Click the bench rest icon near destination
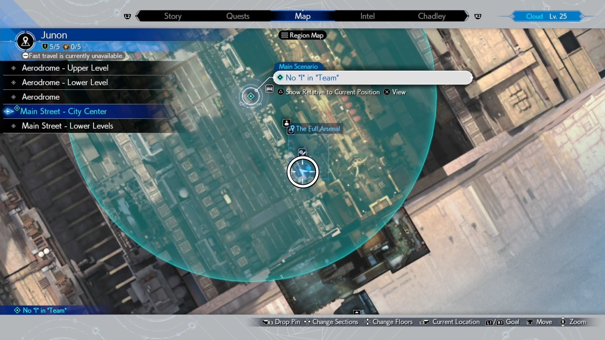 point(269,89)
